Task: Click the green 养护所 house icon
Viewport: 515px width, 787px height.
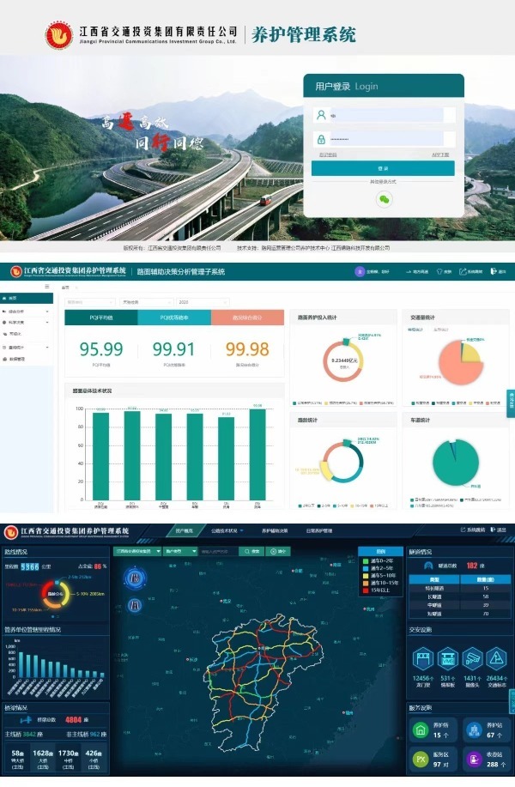Action: tap(421, 729)
